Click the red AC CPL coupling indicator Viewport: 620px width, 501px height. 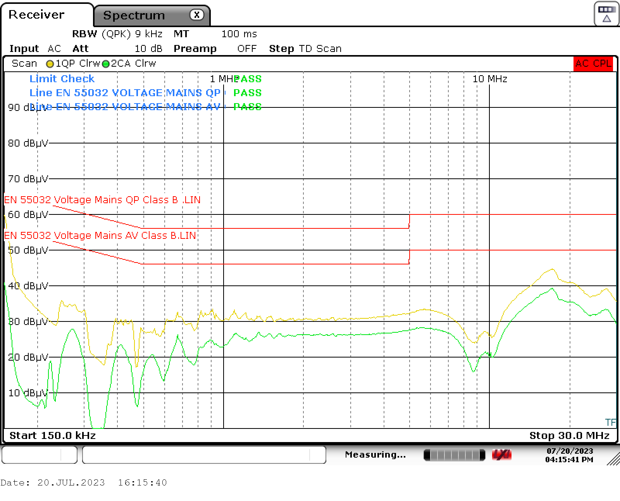click(592, 63)
